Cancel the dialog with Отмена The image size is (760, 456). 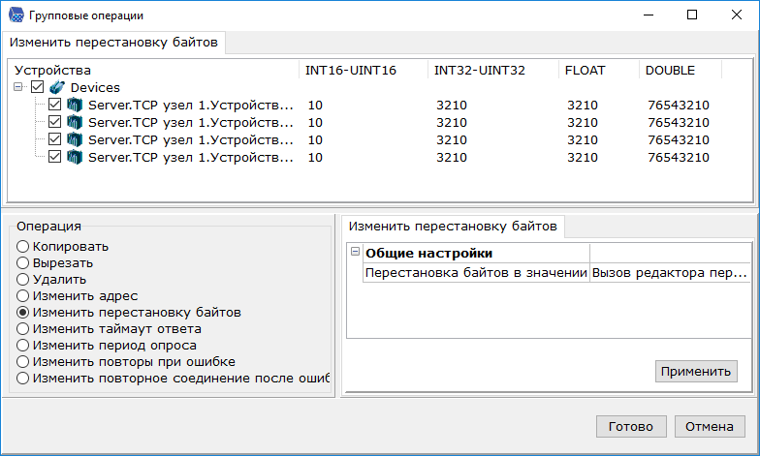(x=710, y=426)
